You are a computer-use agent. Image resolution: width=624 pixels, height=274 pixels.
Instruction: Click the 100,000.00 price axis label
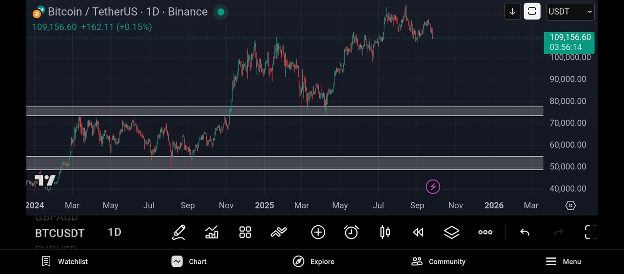pyautogui.click(x=570, y=57)
